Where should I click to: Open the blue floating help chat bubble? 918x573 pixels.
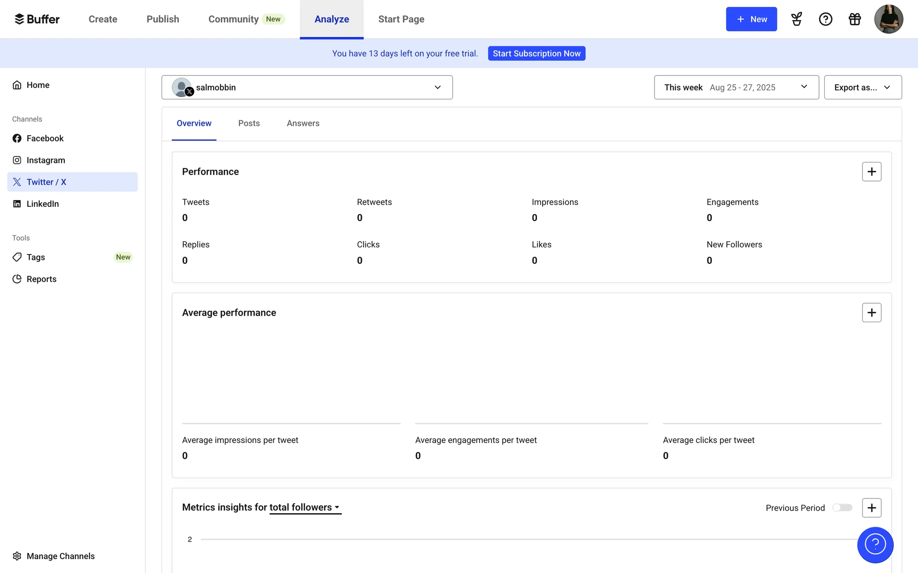(875, 545)
